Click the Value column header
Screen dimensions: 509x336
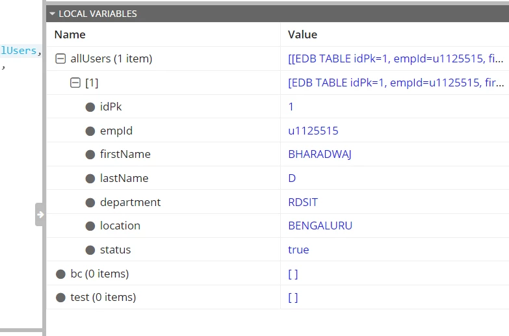tap(302, 34)
